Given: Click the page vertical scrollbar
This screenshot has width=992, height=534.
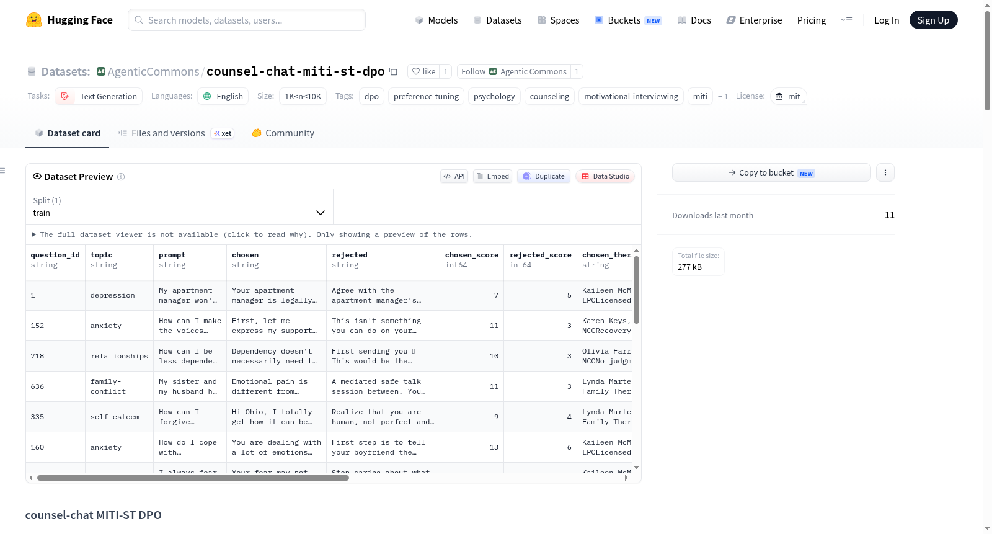Looking at the screenshot, I should click(x=987, y=61).
